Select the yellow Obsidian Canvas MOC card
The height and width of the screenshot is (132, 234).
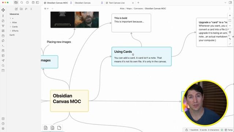[69, 101]
